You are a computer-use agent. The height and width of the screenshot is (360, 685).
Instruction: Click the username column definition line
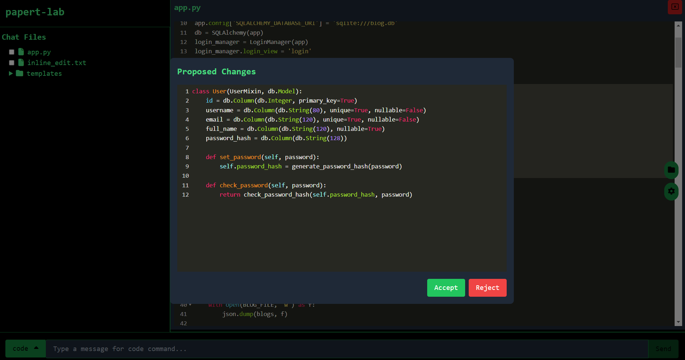(x=316, y=110)
